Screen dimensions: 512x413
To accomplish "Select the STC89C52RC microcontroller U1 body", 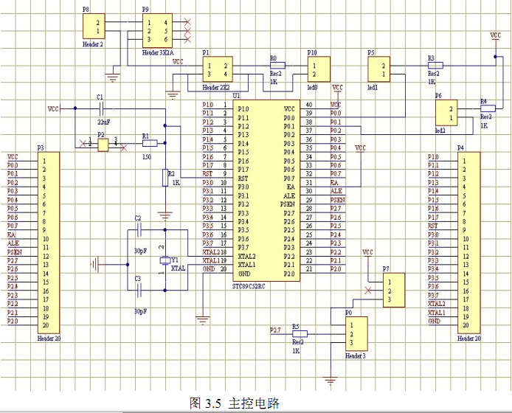I will 266,191.
